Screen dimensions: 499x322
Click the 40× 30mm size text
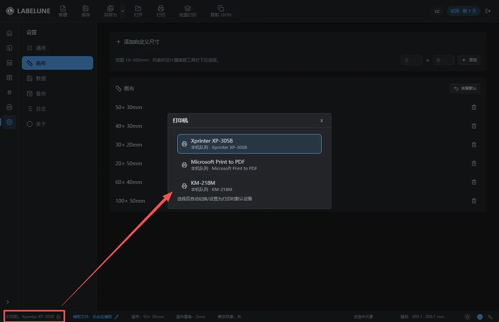point(129,126)
